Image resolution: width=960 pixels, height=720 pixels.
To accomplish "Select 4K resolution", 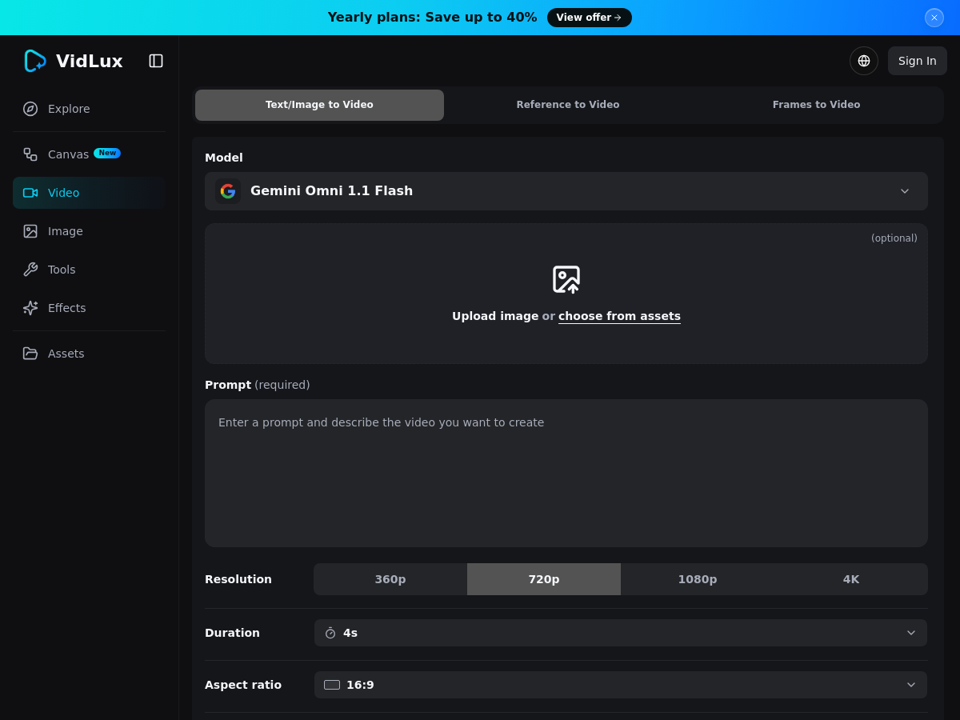I will [851, 579].
